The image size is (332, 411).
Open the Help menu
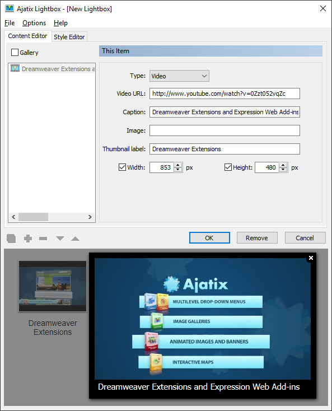click(60, 23)
